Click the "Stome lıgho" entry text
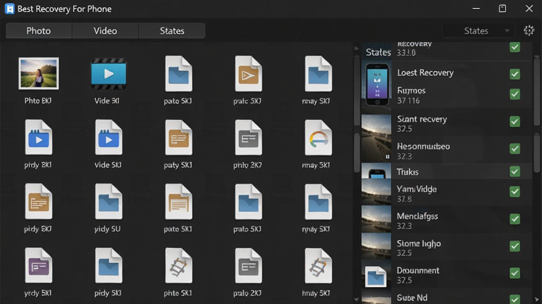542x304 pixels. click(x=419, y=244)
